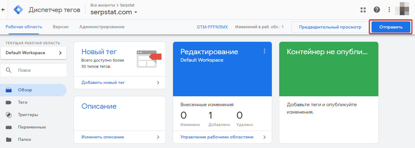Screen dimensions: 415x148
Task: Click the GTM-PFFN5MX container ID link
Action: [x=212, y=27]
